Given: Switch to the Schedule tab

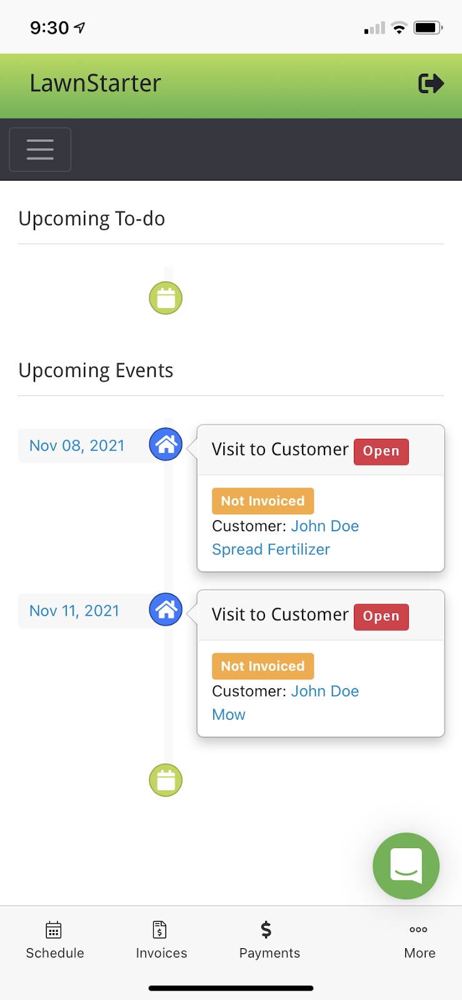Looking at the screenshot, I should click(x=54, y=941).
